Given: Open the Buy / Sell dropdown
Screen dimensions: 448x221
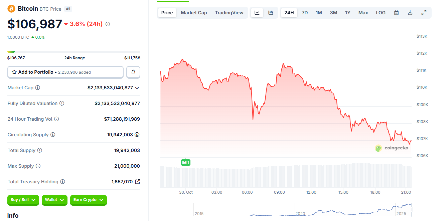Looking at the screenshot, I should point(23,200).
